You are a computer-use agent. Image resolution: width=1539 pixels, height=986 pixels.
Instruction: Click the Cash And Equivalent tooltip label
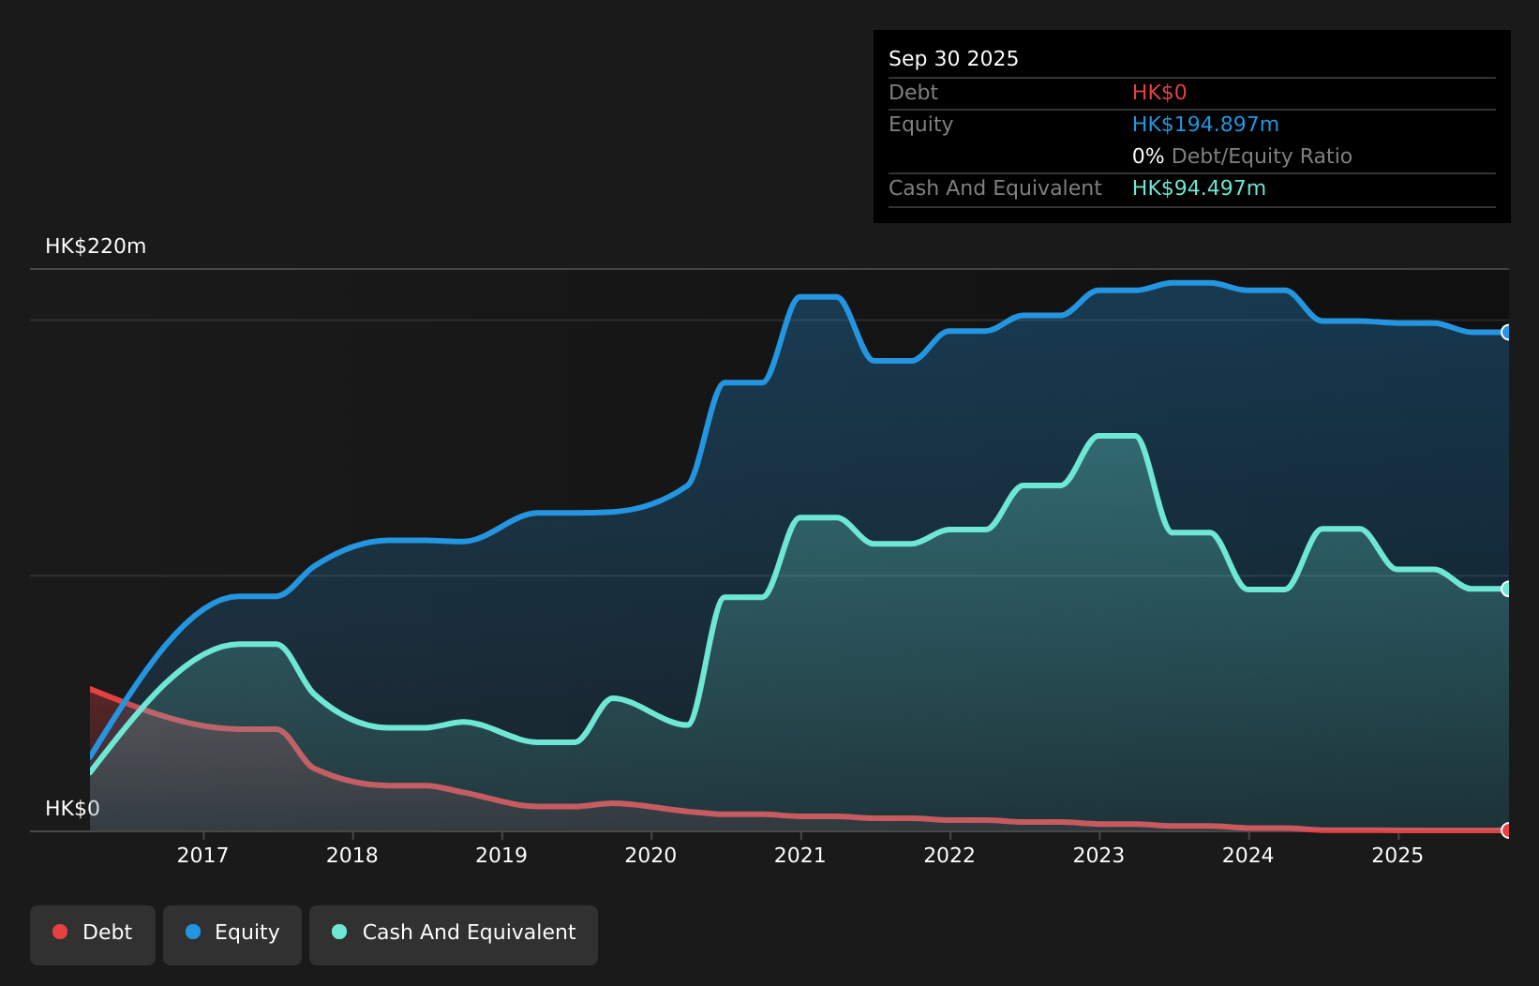[995, 188]
